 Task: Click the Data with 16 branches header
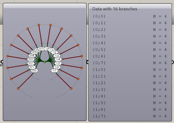pos(115,9)
